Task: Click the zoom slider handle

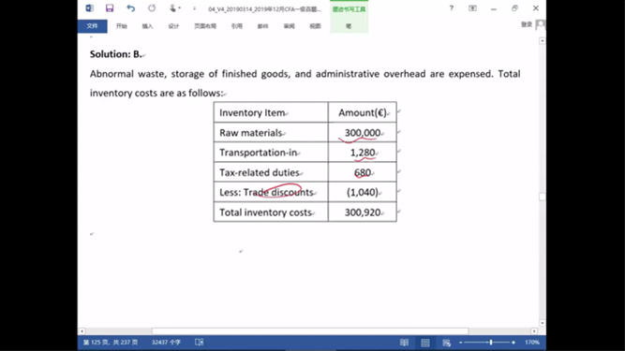Action: tap(491, 343)
